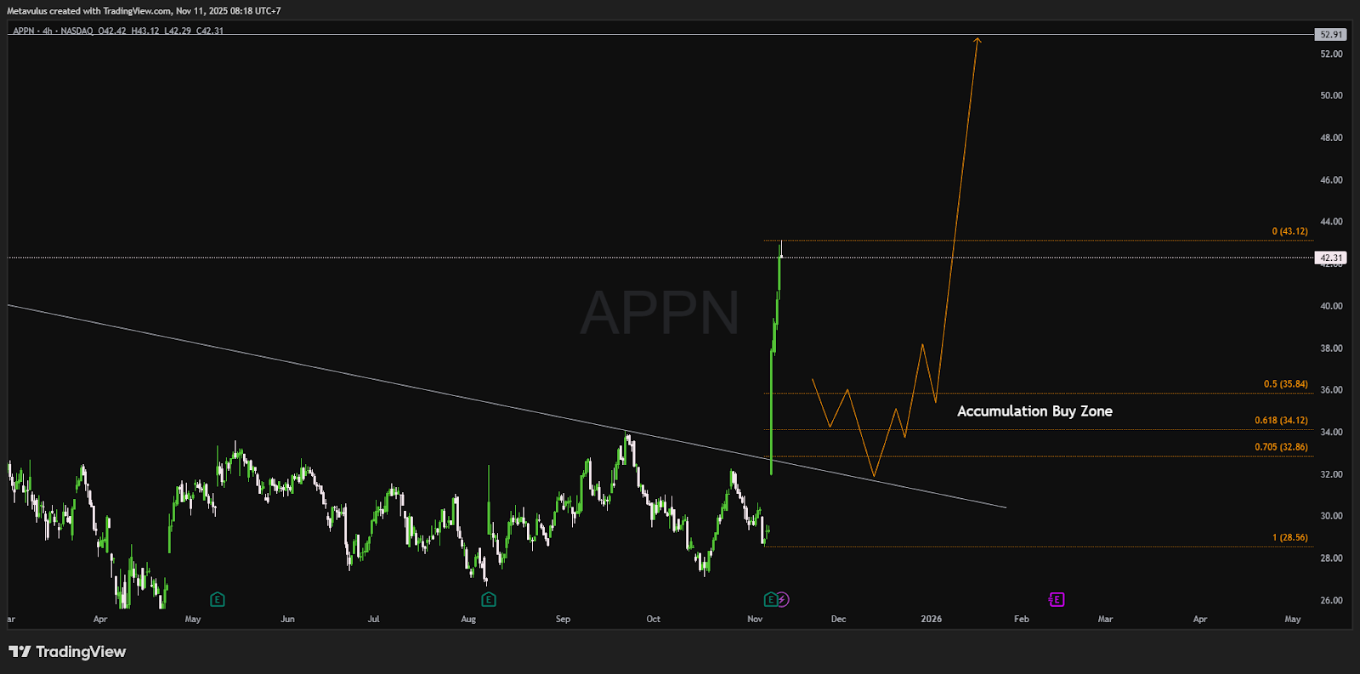The width and height of the screenshot is (1360, 674).
Task: Click the 52.91 target price label
Action: pyautogui.click(x=1330, y=35)
